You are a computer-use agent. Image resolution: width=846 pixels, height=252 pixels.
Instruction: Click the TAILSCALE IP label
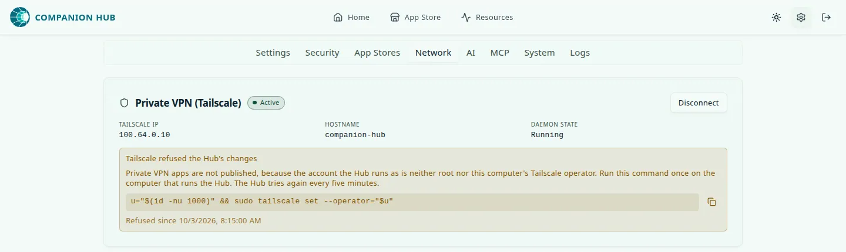click(x=139, y=125)
